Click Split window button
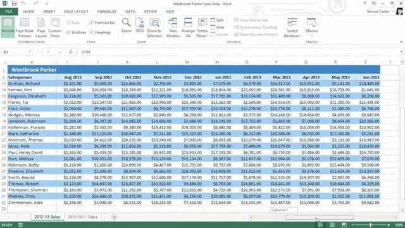The width and height of the screenshot is (405, 228). click(217, 20)
